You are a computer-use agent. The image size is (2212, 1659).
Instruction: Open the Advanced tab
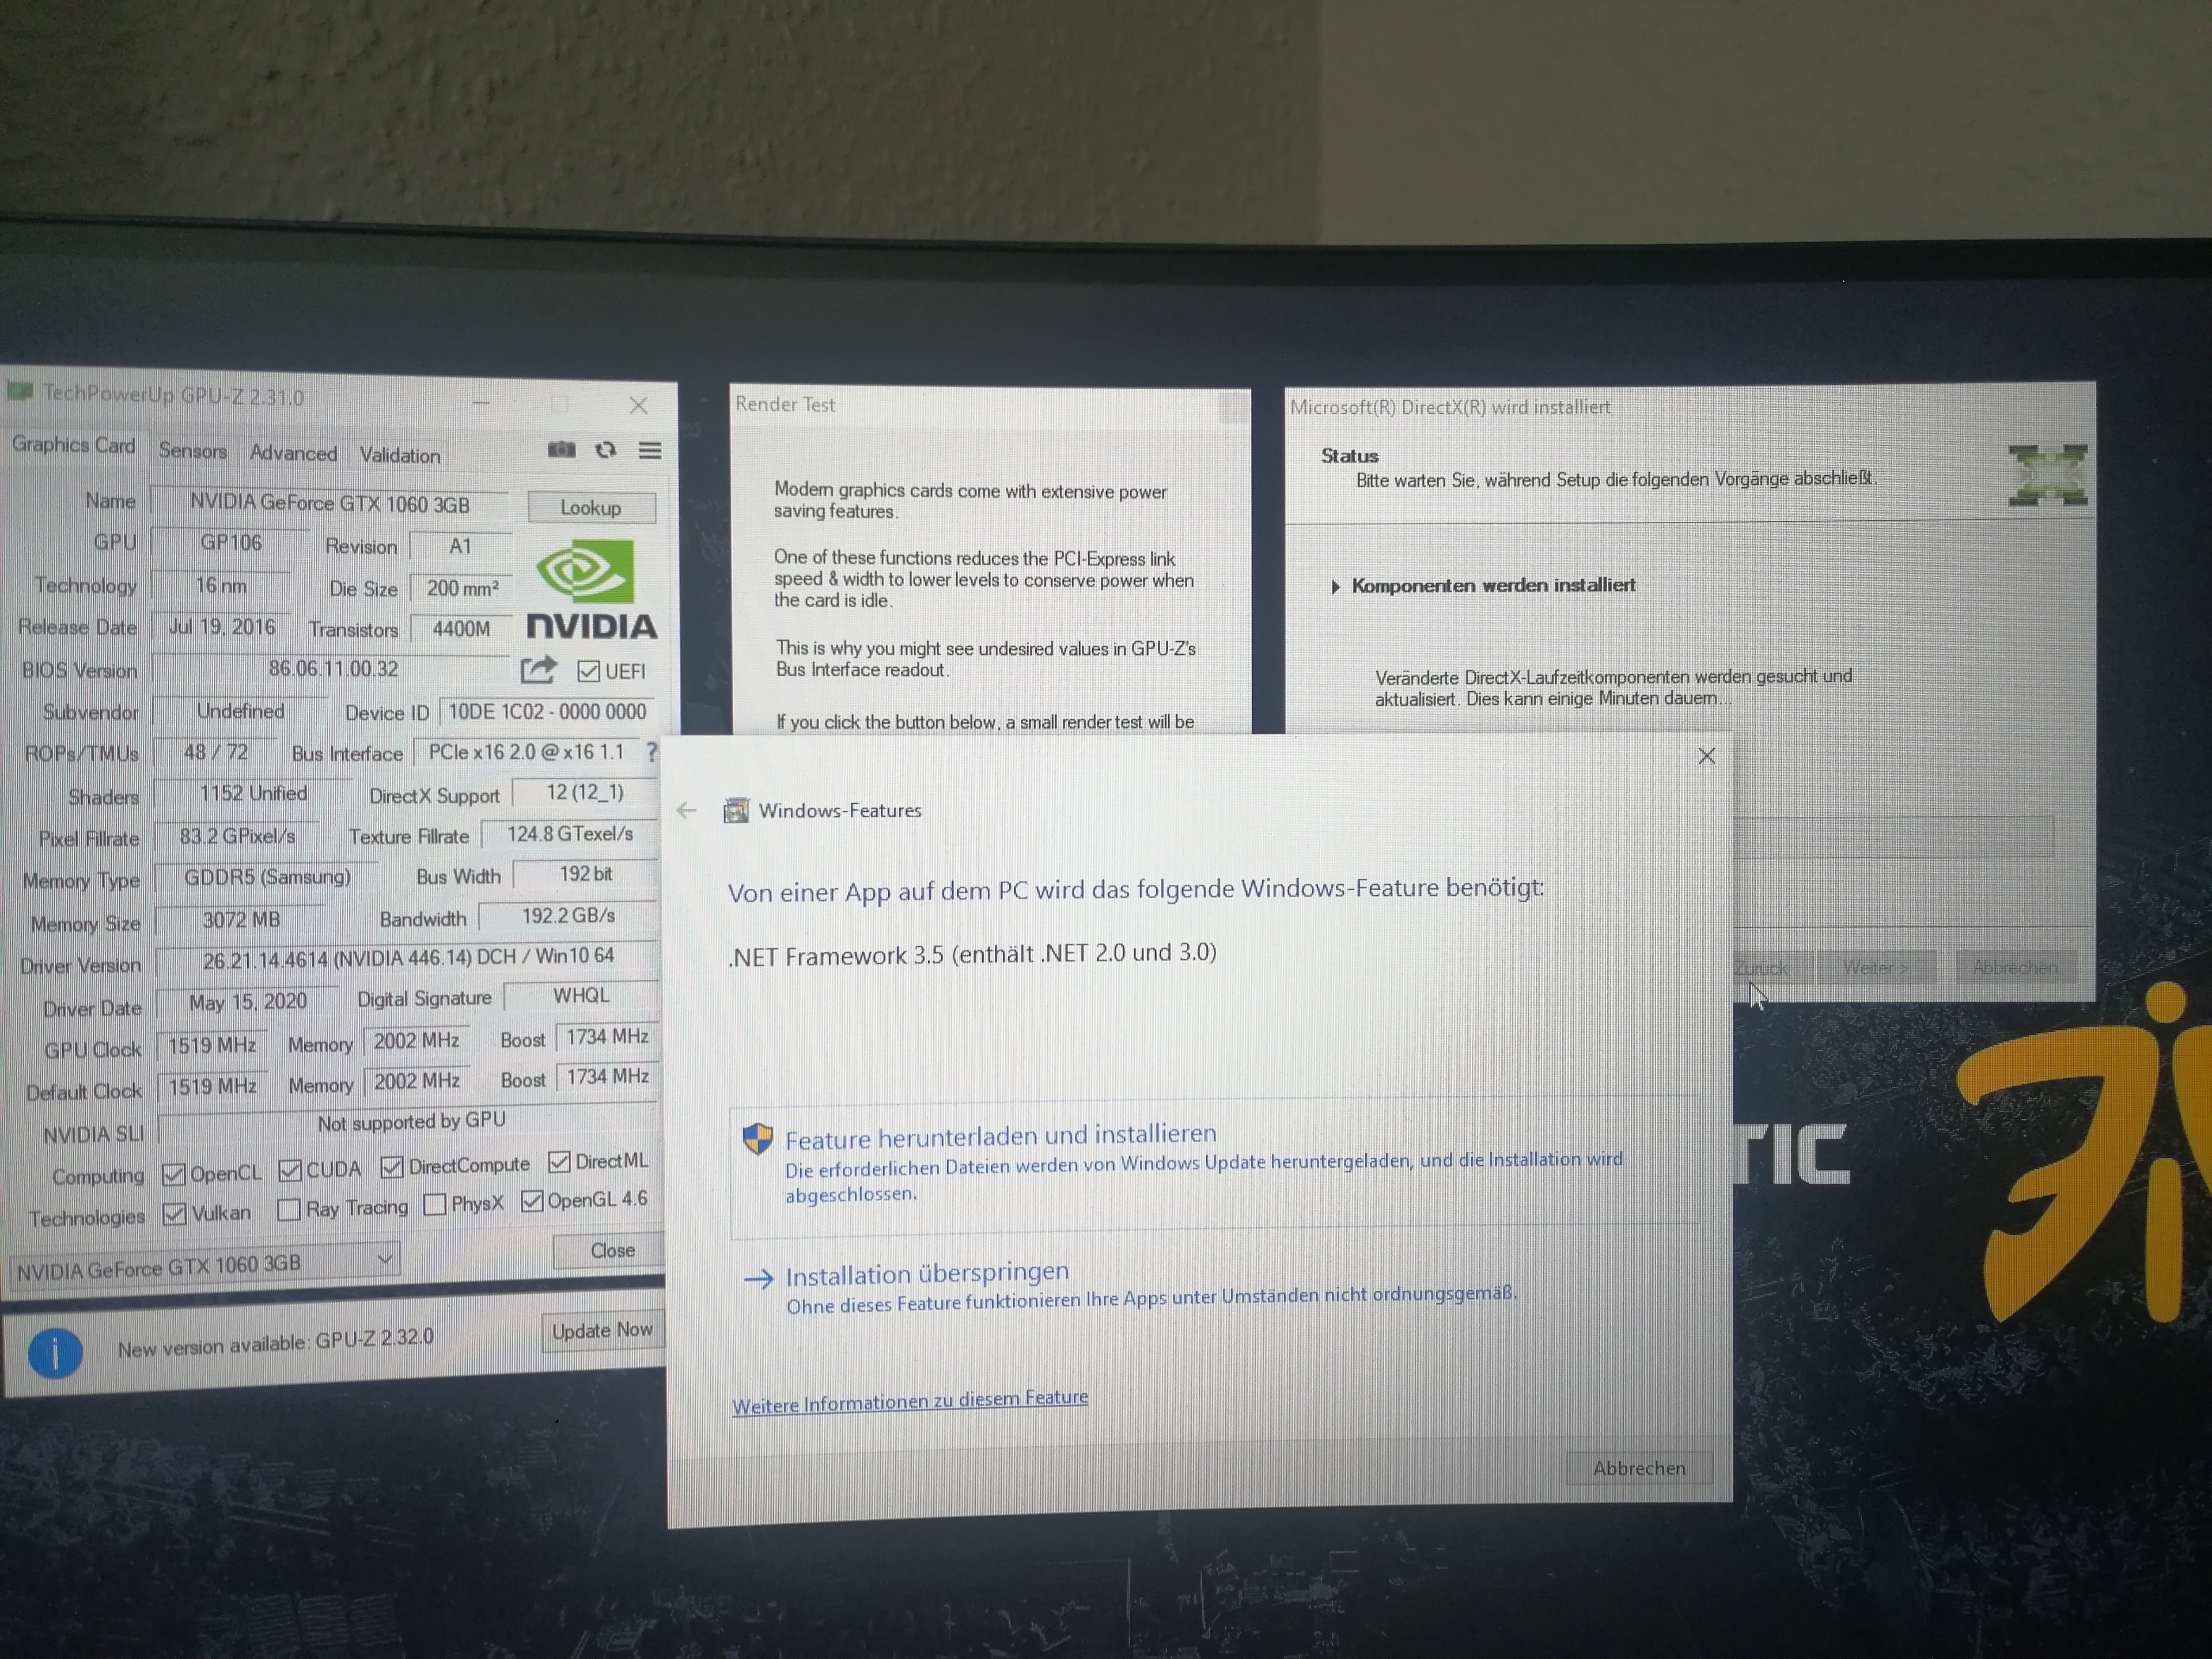click(293, 453)
